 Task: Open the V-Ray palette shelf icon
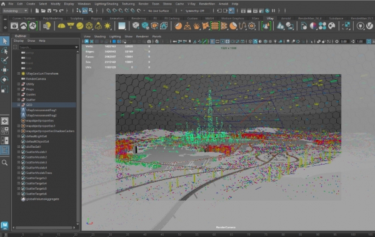[332, 26]
